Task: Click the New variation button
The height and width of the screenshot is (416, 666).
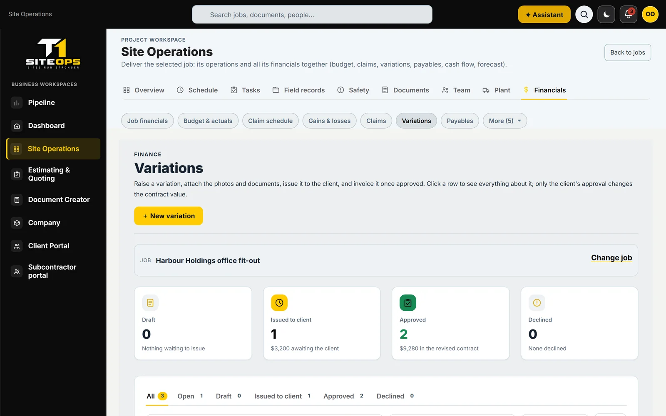Action: (x=169, y=216)
